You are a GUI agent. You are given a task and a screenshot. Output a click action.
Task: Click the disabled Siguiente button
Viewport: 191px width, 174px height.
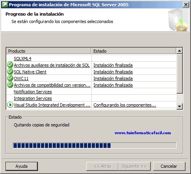[134, 166]
